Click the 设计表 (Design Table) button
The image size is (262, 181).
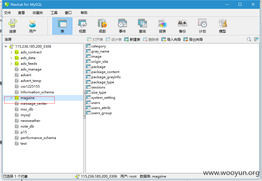[114, 39]
